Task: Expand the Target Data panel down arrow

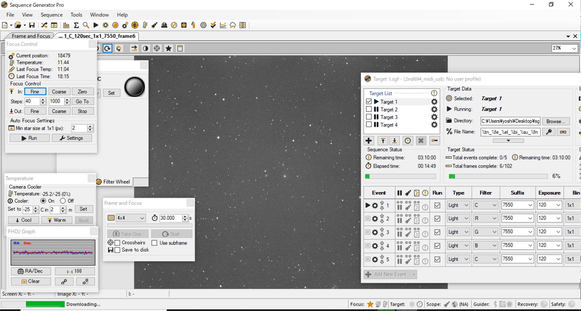Action: [508, 140]
